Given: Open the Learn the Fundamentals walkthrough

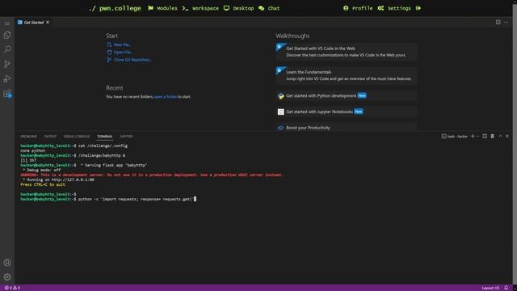Looking at the screenshot, I should pos(347,75).
